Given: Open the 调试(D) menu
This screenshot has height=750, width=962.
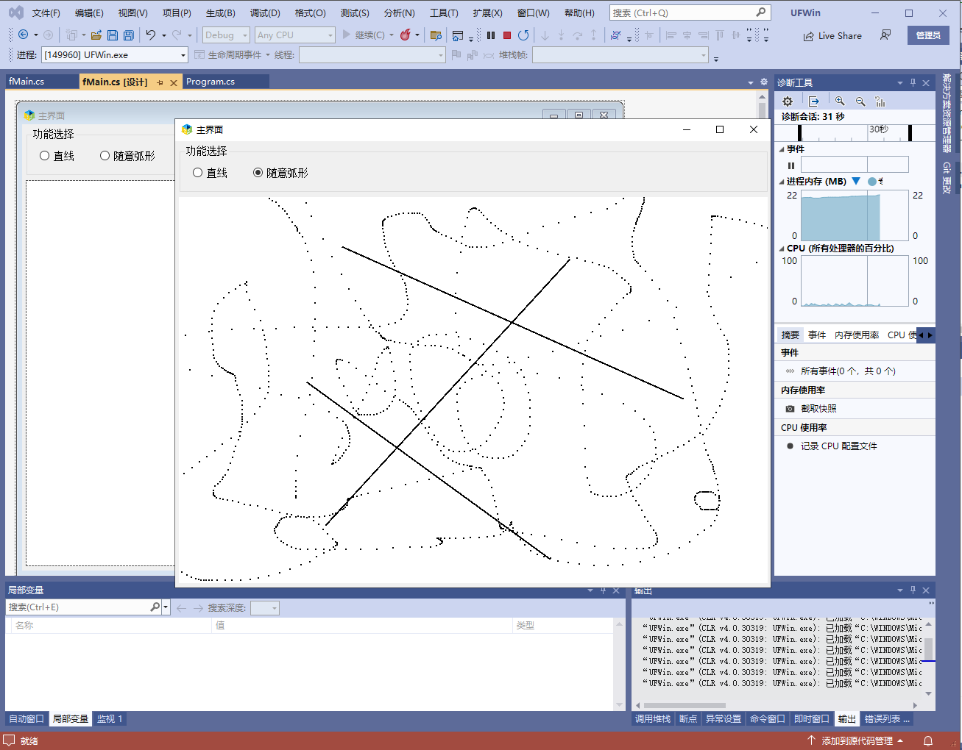Looking at the screenshot, I should [265, 12].
